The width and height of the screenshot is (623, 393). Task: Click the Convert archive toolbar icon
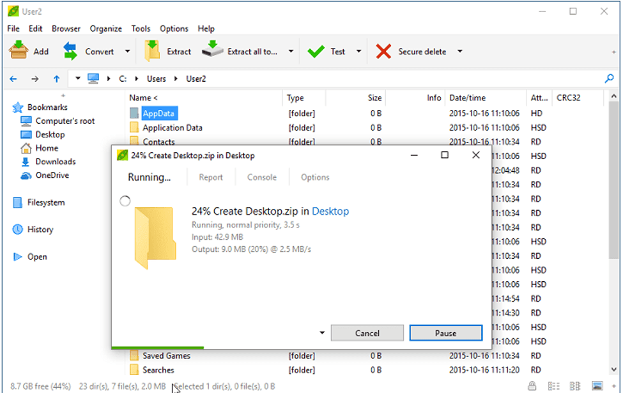(70, 51)
